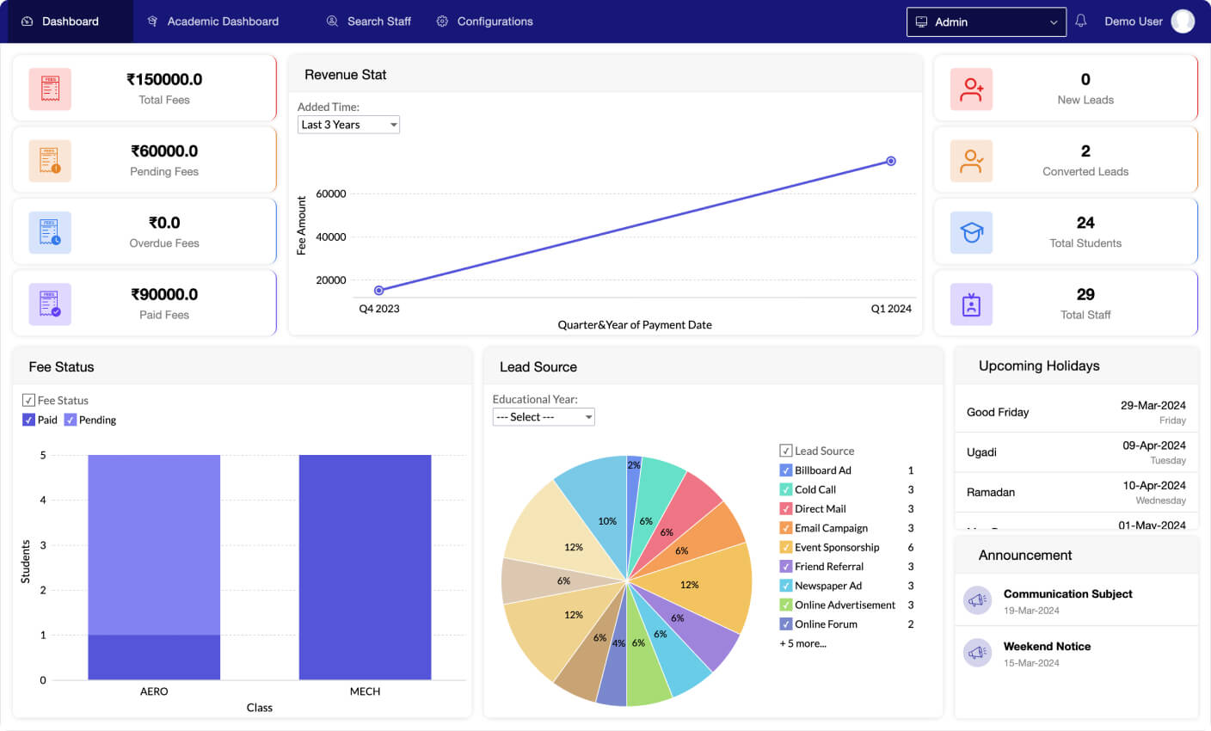The width and height of the screenshot is (1211, 731).
Task: Expand the Educational Year select dropdown
Action: pyautogui.click(x=544, y=417)
